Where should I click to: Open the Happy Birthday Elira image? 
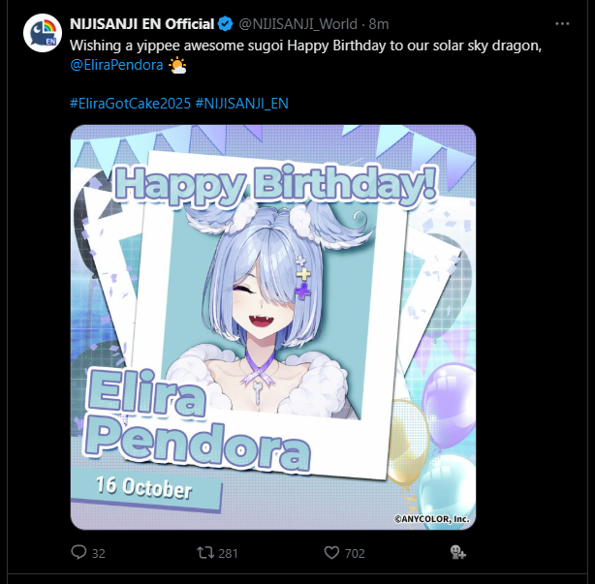tap(273, 327)
